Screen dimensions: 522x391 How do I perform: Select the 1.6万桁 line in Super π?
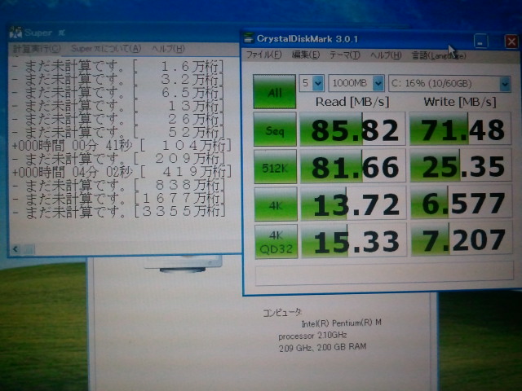(x=118, y=67)
